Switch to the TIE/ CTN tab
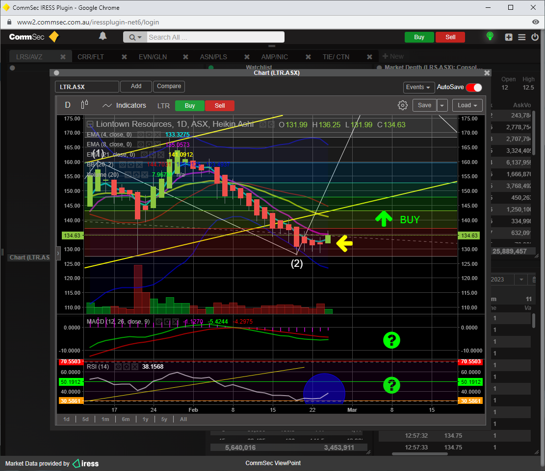Image resolution: width=545 pixels, height=471 pixels. click(x=336, y=57)
